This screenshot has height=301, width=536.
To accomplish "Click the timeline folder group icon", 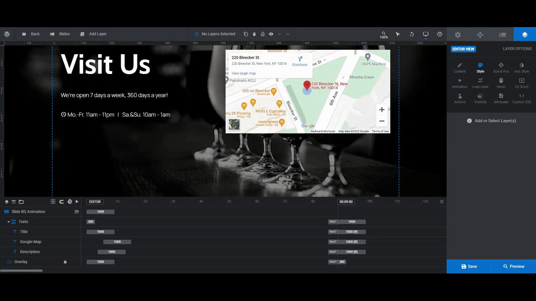I will coord(21,202).
